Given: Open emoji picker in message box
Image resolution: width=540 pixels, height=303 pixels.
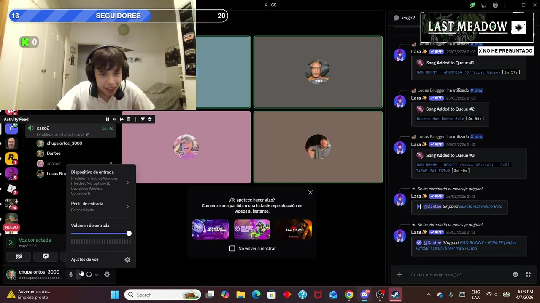Looking at the screenshot, I should 516,274.
